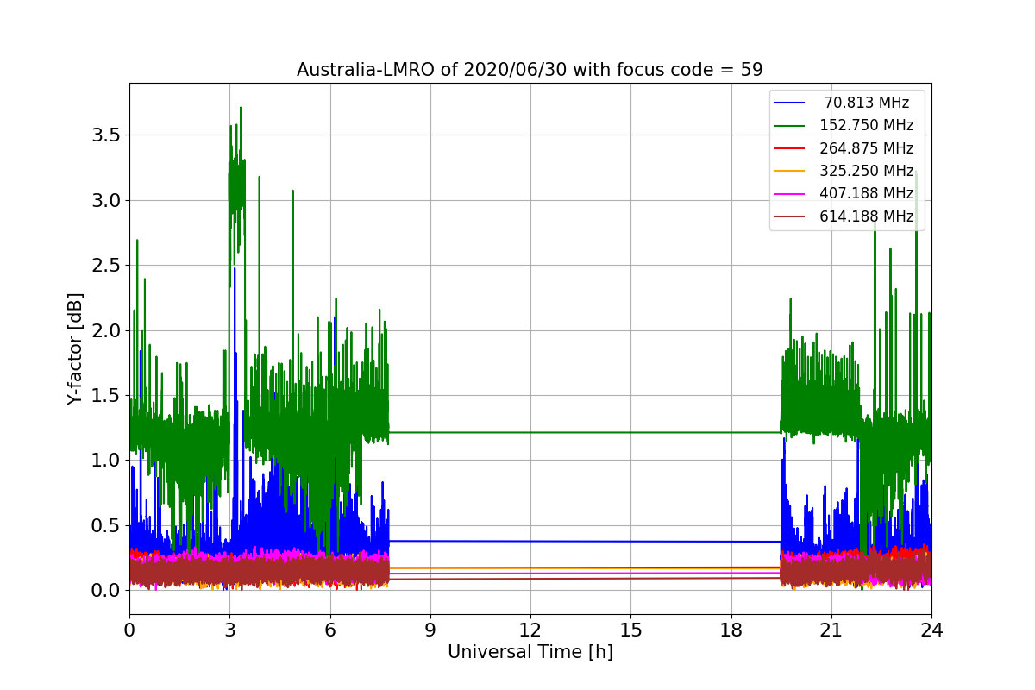Screen dimensions: 1035x690
Task: Click the x-axis tick label 15
Action: click(630, 630)
